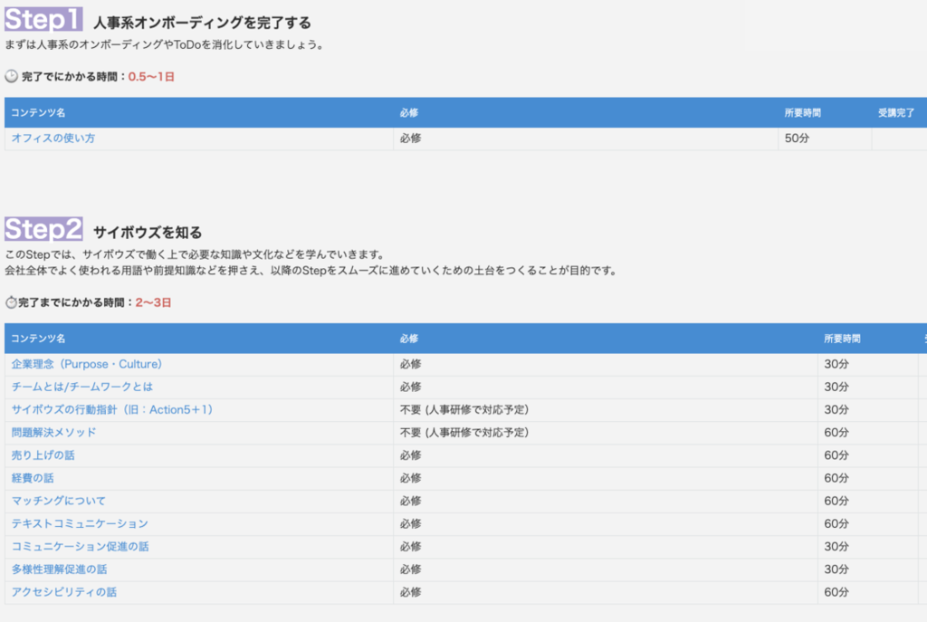927x622 pixels.
Task: Click the 0.5〜1日 time estimate
Action: tap(151, 77)
